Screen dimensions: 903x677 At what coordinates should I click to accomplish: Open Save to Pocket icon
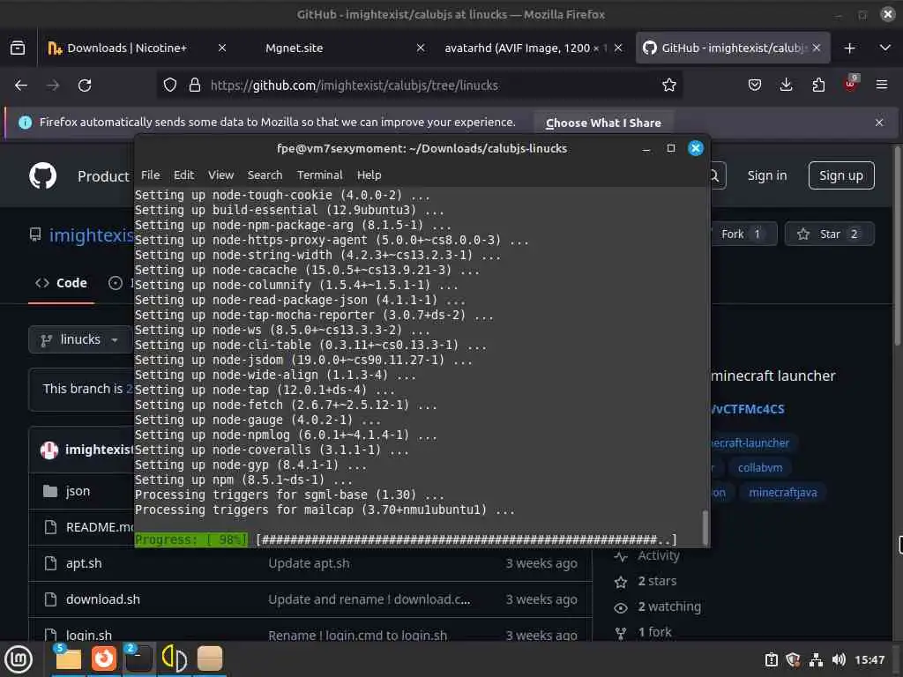pos(755,86)
